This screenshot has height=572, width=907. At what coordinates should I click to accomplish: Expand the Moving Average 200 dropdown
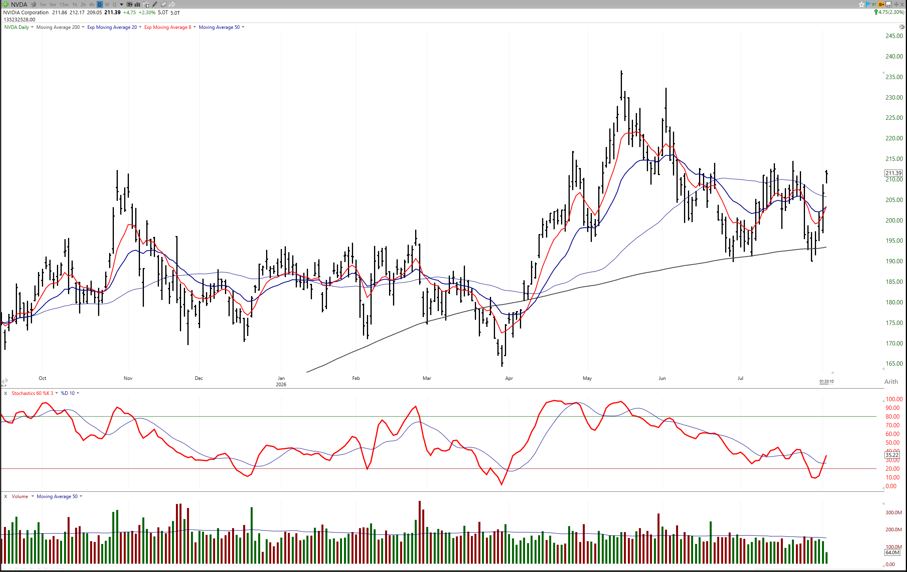83,27
